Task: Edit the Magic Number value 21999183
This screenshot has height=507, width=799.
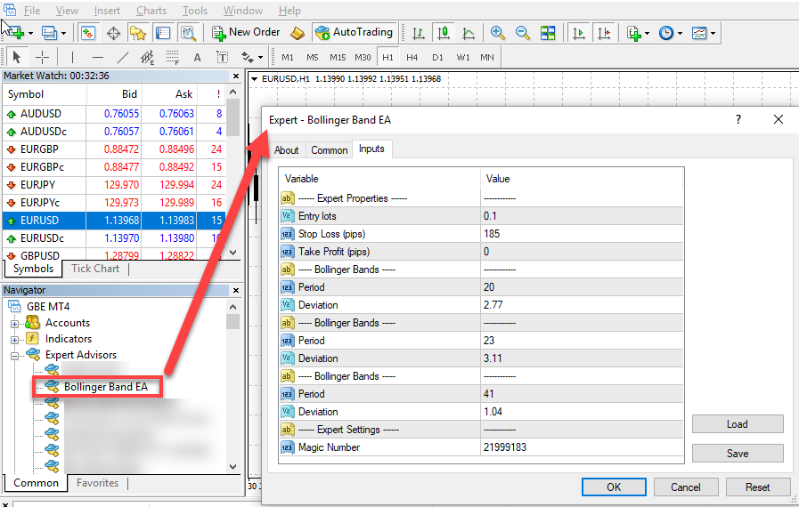Action: click(x=582, y=447)
